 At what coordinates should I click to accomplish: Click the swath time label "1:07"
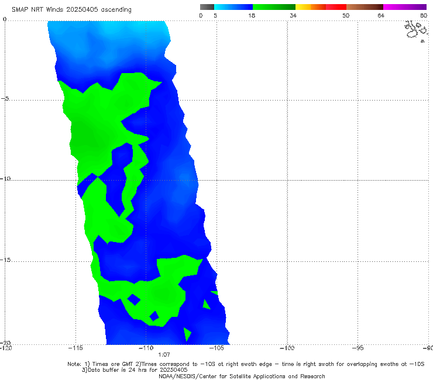(164, 355)
